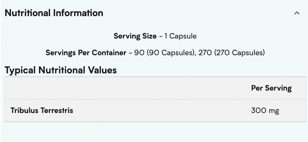Click the dash after "Serving Size"

[x=161, y=36]
